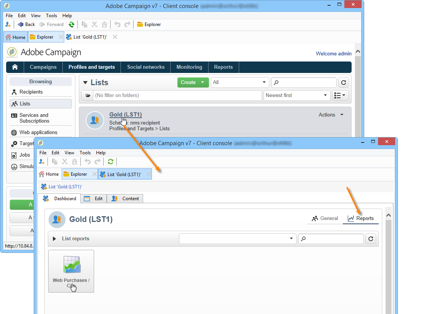This screenshot has height=314, width=440.
Task: Open Recipients in Browsing panel
Action: (x=41, y=92)
